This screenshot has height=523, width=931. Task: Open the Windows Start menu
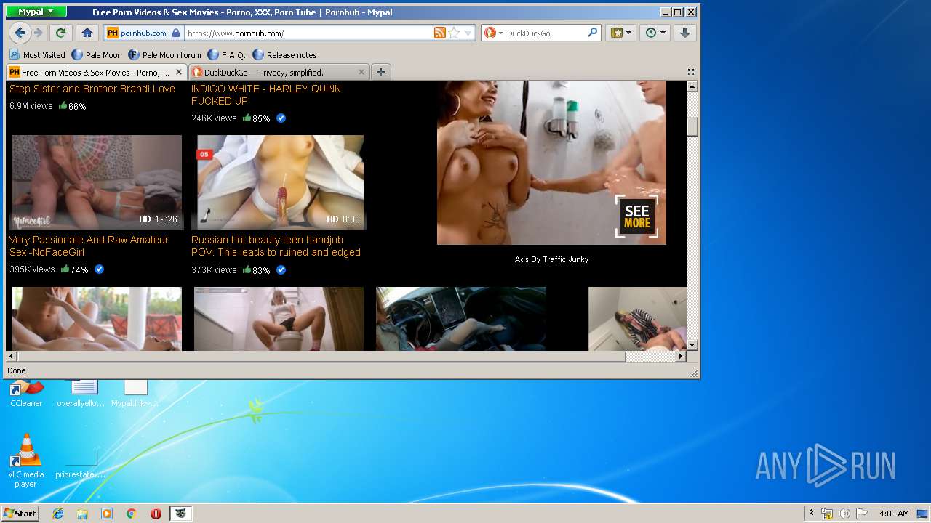pos(20,513)
